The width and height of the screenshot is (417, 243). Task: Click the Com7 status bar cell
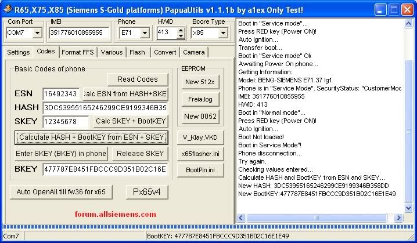(13, 236)
